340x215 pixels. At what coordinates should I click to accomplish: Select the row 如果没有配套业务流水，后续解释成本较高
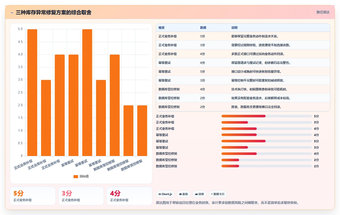pos(243,98)
